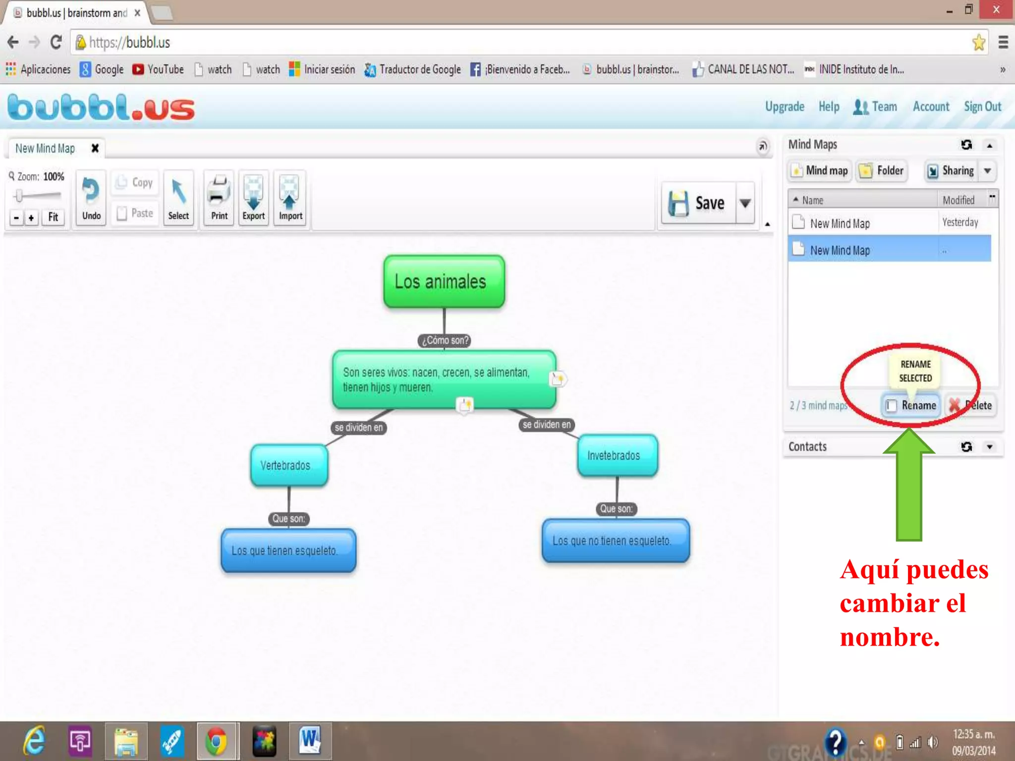
Task: Click the Rename button
Action: coord(911,405)
